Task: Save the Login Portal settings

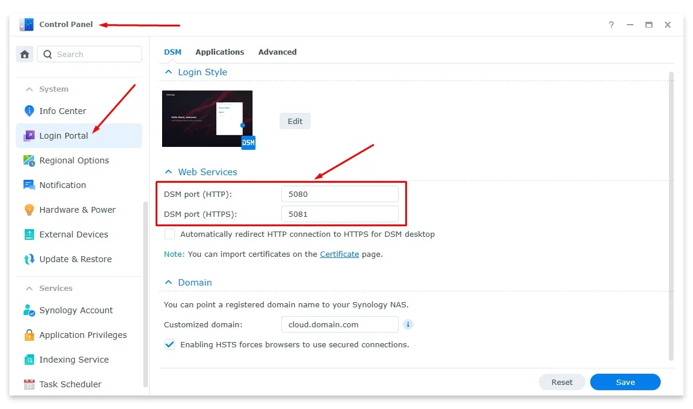Action: [625, 382]
